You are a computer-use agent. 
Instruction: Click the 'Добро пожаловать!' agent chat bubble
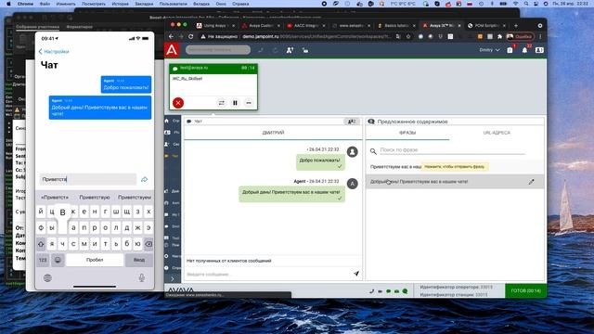pos(320,161)
